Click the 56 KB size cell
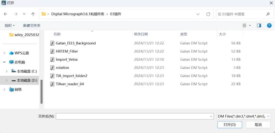Image resolution: width=275 pixels, height=133 pixels. pyautogui.click(x=236, y=43)
